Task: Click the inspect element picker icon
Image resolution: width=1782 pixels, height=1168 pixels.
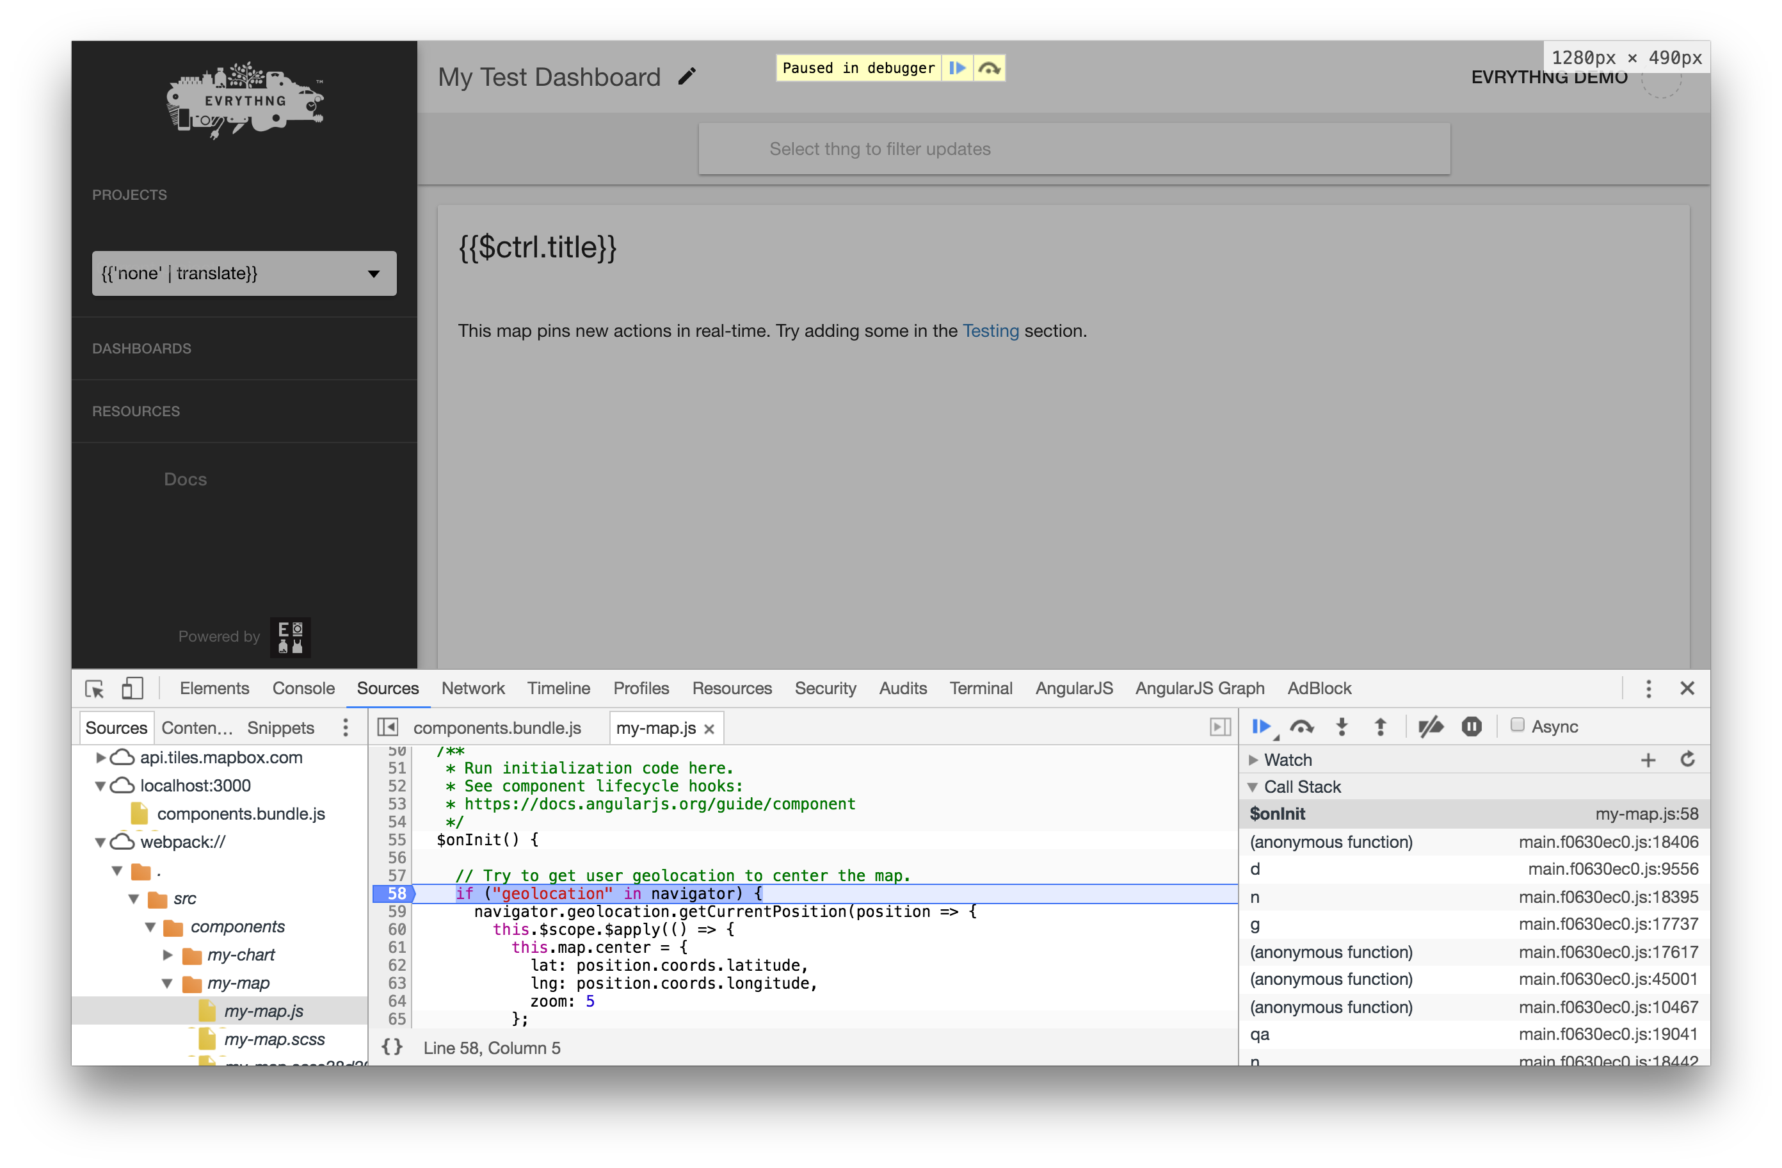Action: tap(95, 688)
